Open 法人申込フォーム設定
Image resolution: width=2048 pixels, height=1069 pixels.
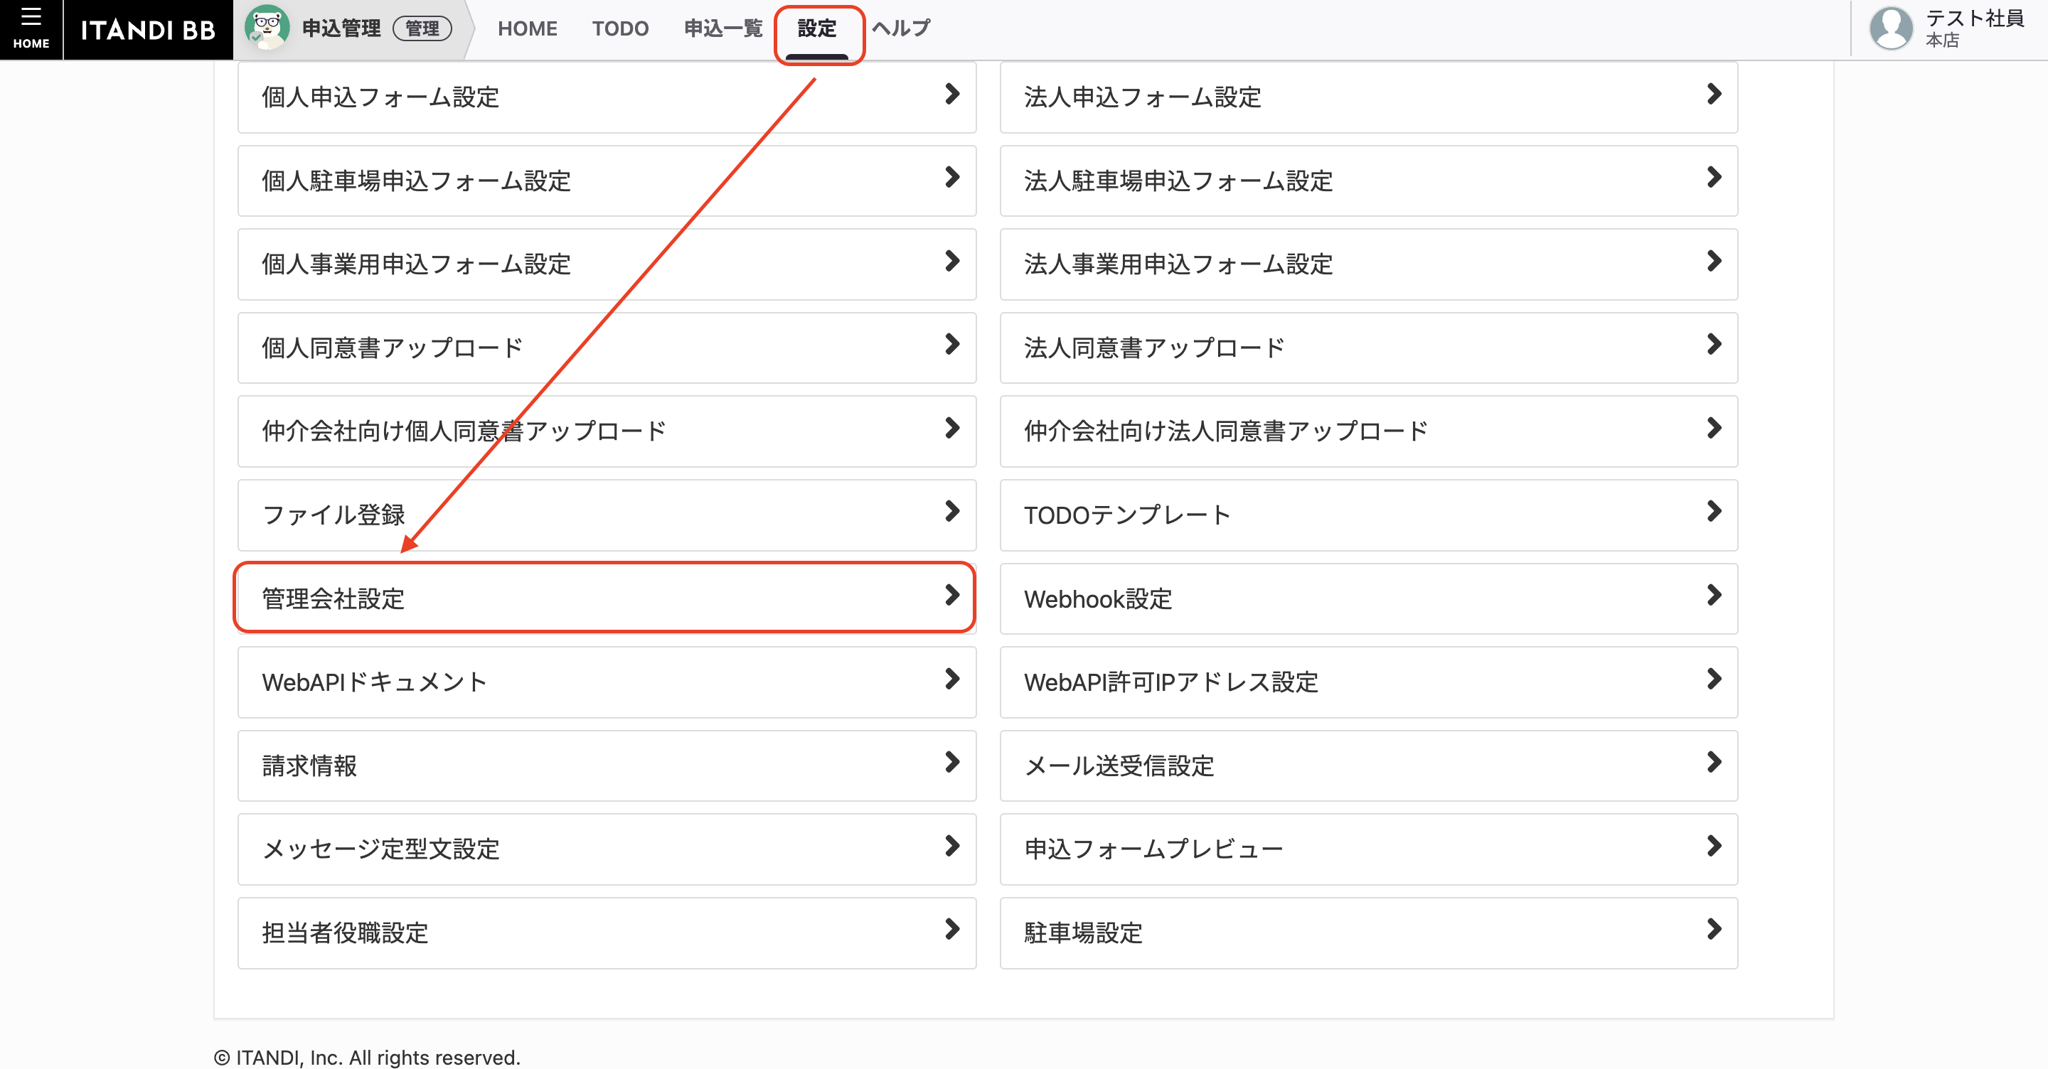1368,97
